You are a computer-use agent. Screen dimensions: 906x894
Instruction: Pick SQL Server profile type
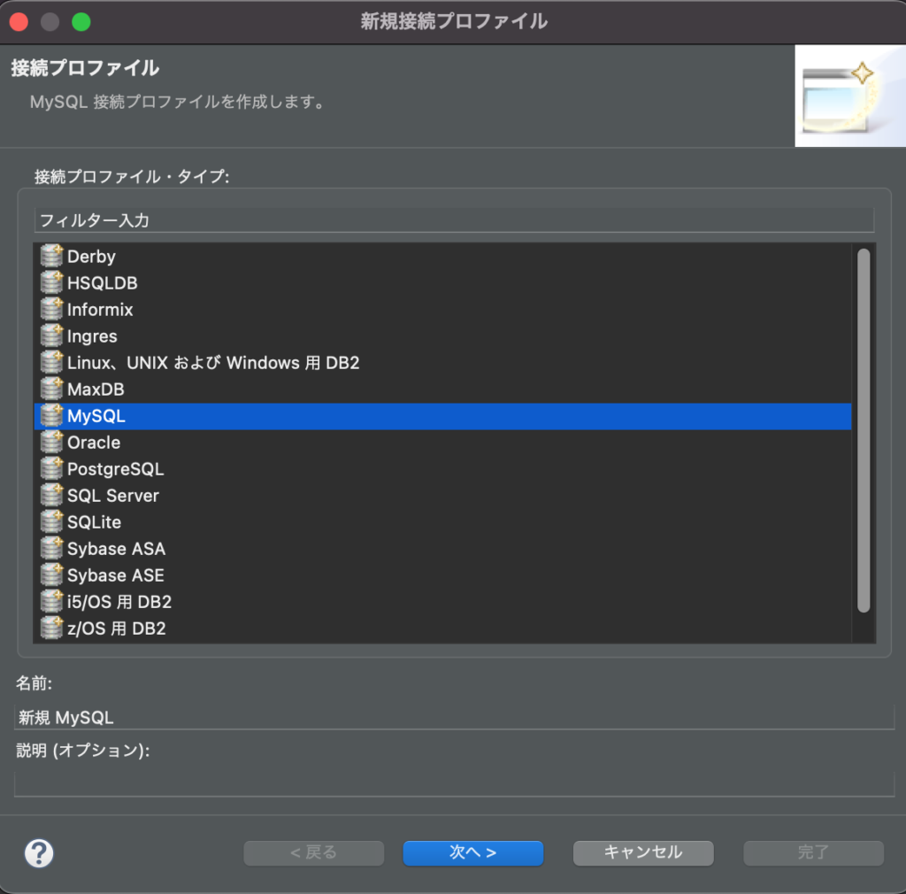click(x=442, y=496)
